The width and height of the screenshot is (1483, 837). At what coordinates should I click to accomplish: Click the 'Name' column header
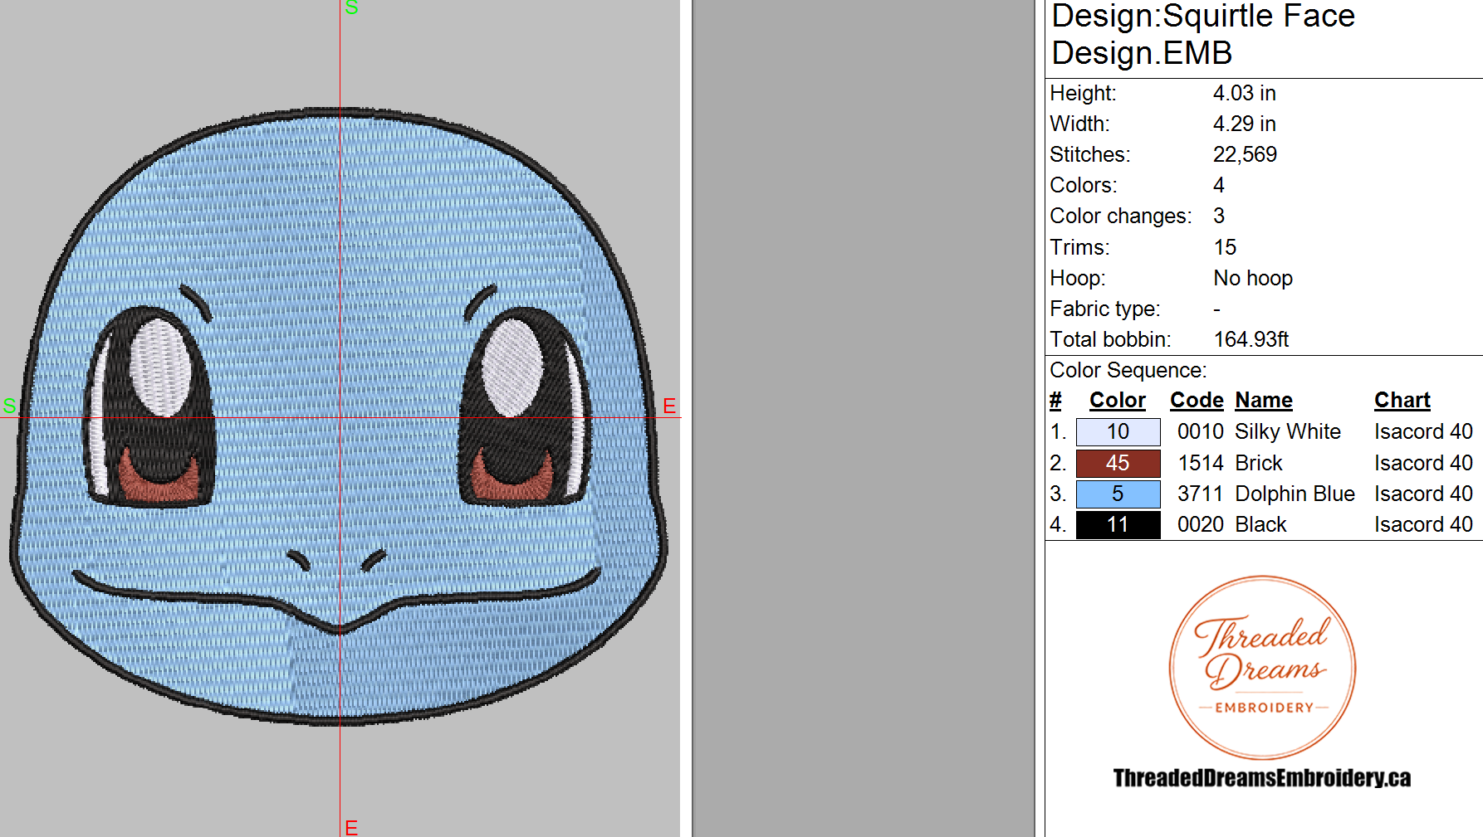point(1264,401)
